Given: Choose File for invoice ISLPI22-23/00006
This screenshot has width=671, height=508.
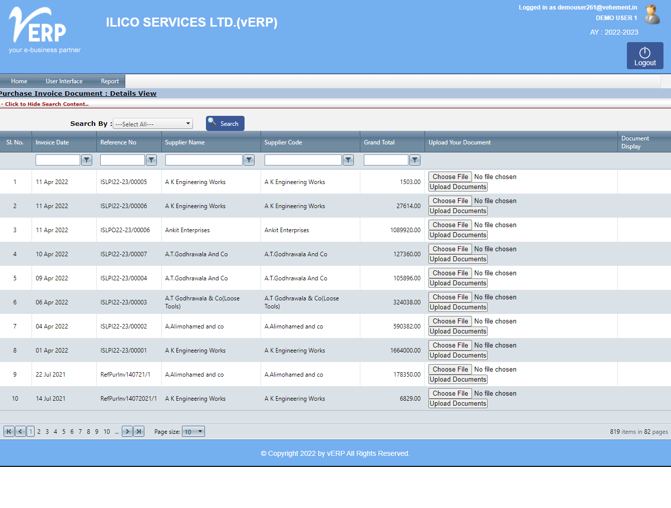Looking at the screenshot, I should click(x=451, y=201).
